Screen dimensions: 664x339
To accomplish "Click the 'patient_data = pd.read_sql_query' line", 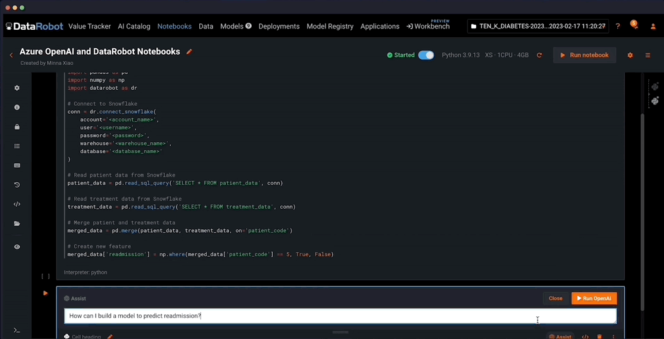I will pos(175,183).
